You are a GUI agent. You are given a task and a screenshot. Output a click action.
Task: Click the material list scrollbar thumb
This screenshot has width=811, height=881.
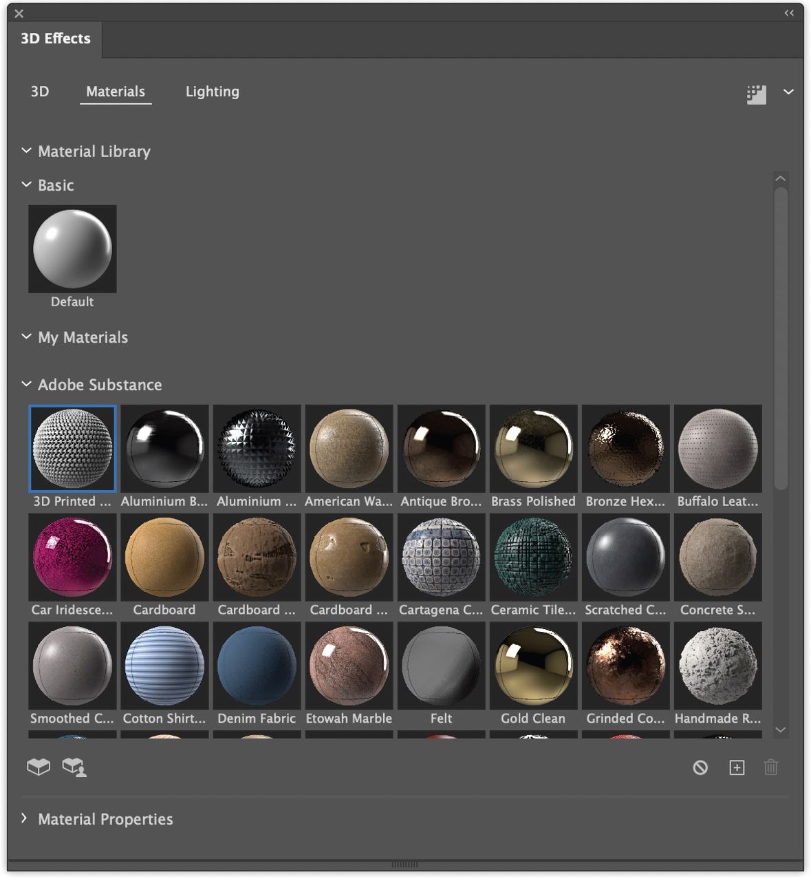(780, 339)
